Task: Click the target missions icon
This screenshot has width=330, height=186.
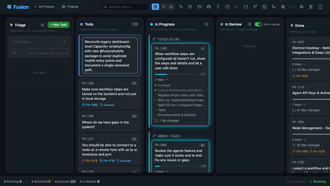Action: pyautogui.click(x=283, y=7)
